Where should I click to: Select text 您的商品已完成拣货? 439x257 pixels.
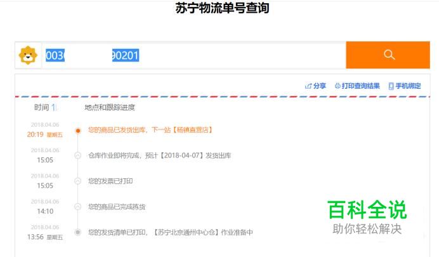point(117,207)
